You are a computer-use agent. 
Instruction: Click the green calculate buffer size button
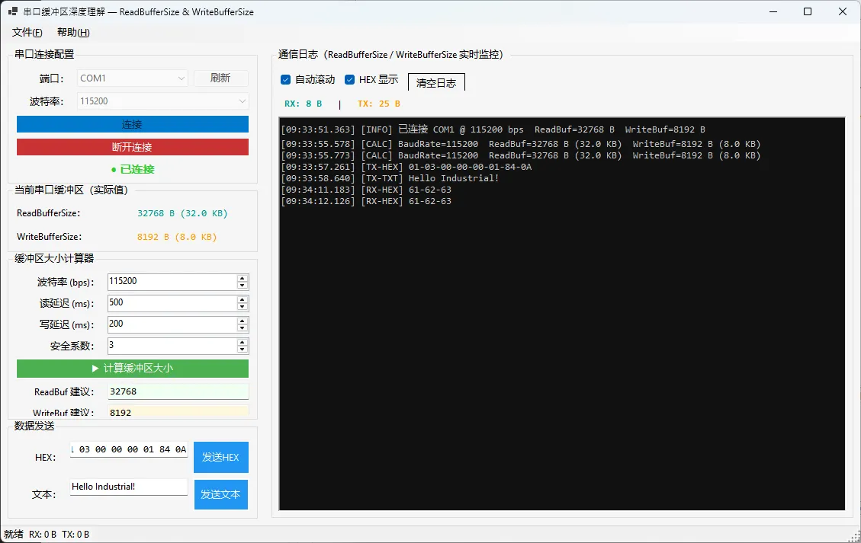click(133, 369)
